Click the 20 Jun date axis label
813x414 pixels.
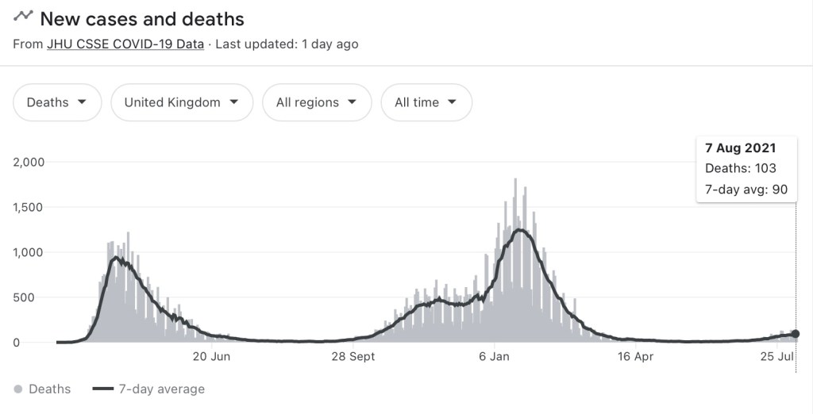tap(211, 357)
